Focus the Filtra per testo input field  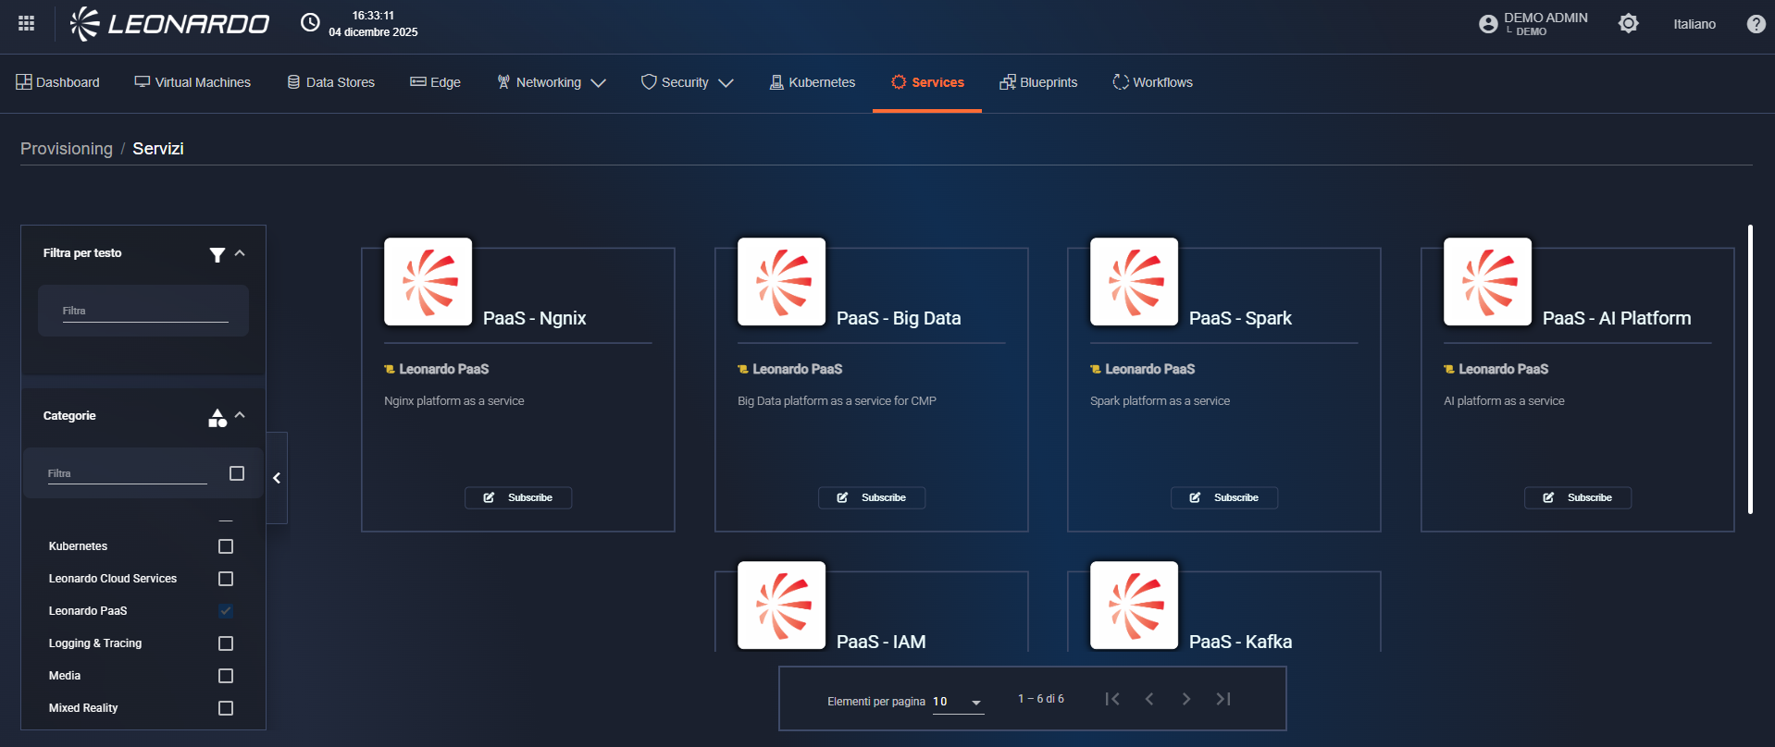tap(144, 312)
